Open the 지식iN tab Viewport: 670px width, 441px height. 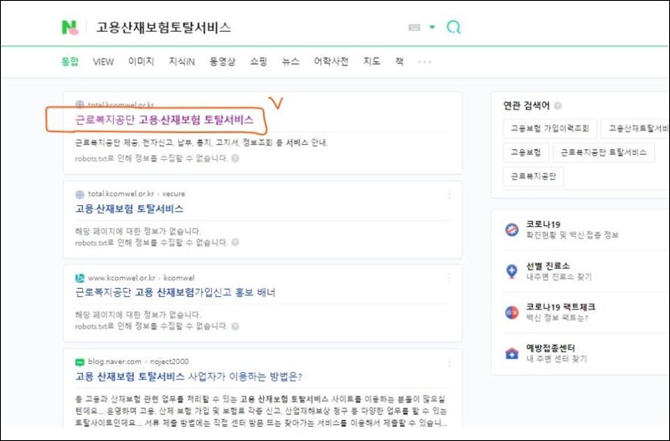182,61
